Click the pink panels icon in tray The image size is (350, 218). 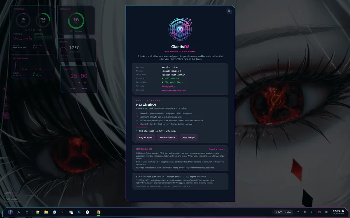pyautogui.click(x=319, y=212)
